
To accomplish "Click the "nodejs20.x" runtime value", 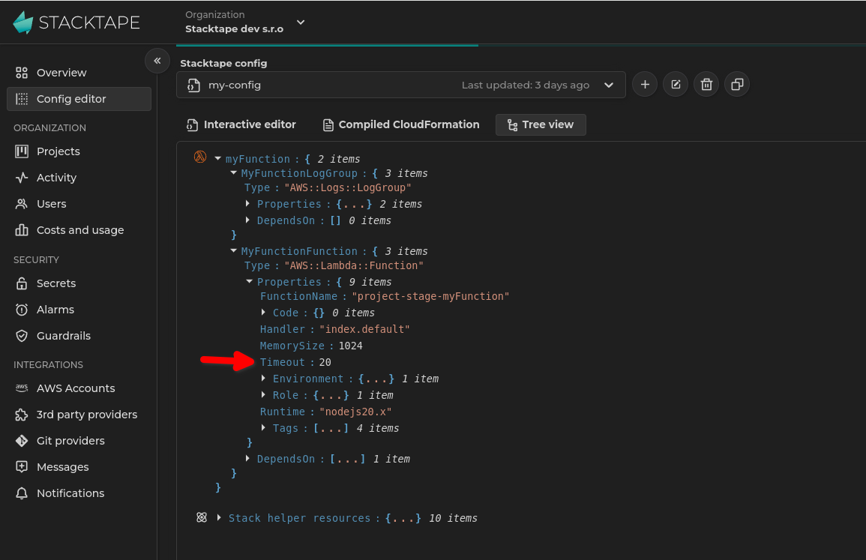I will pos(355,412).
